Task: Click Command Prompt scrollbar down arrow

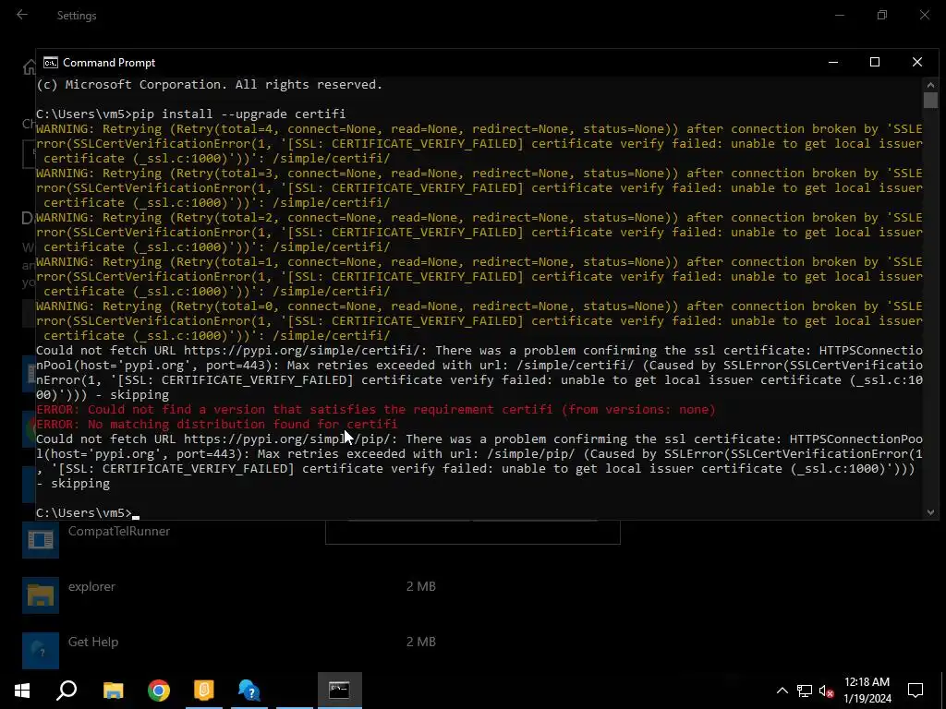Action: coord(930,512)
